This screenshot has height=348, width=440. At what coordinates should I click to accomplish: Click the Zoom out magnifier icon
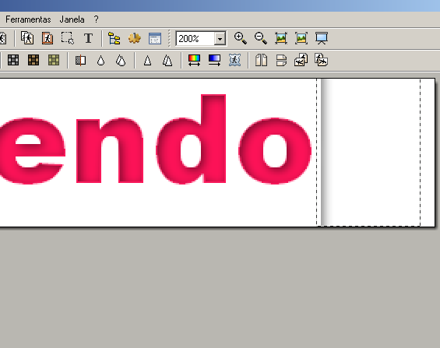pos(261,38)
